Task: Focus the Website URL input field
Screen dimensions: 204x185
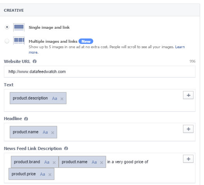Action: coord(99,72)
